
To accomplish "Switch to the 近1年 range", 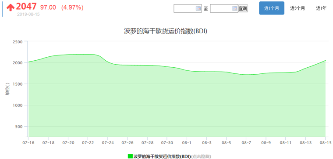I will point(321,8).
